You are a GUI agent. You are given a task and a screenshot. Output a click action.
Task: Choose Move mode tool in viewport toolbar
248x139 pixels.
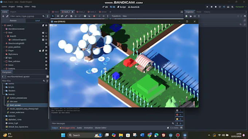(58, 16)
